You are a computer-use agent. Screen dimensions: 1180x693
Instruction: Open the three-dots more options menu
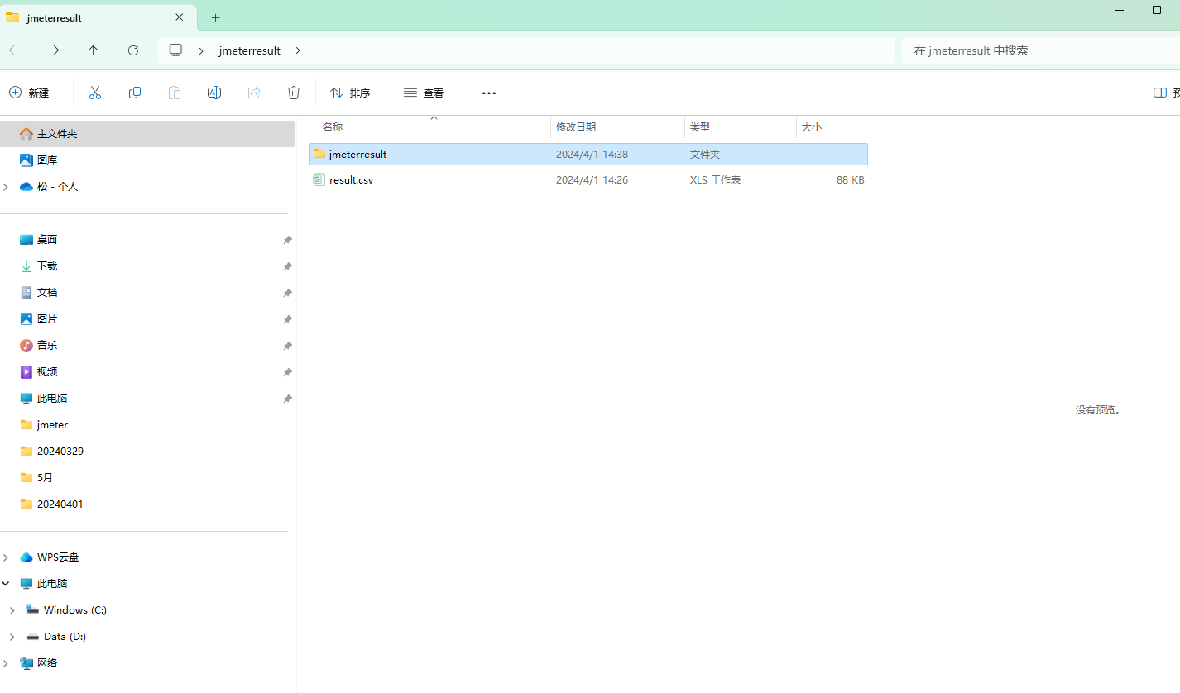click(x=489, y=93)
